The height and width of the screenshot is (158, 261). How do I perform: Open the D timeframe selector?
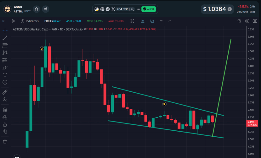click(3, 21)
